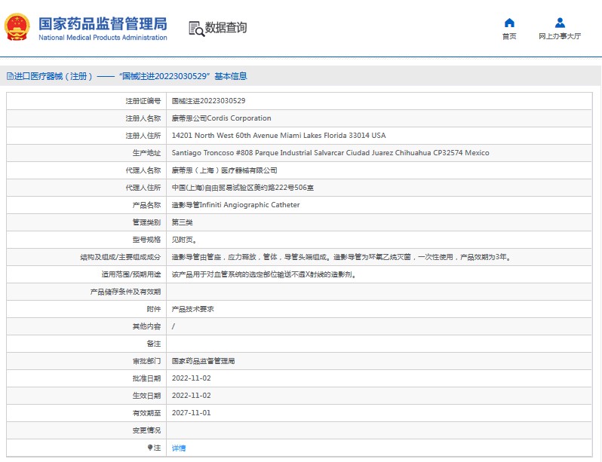
Task: Select 康蒂思（上海）医疗器械有限公司 cell
Action: pos(225,170)
